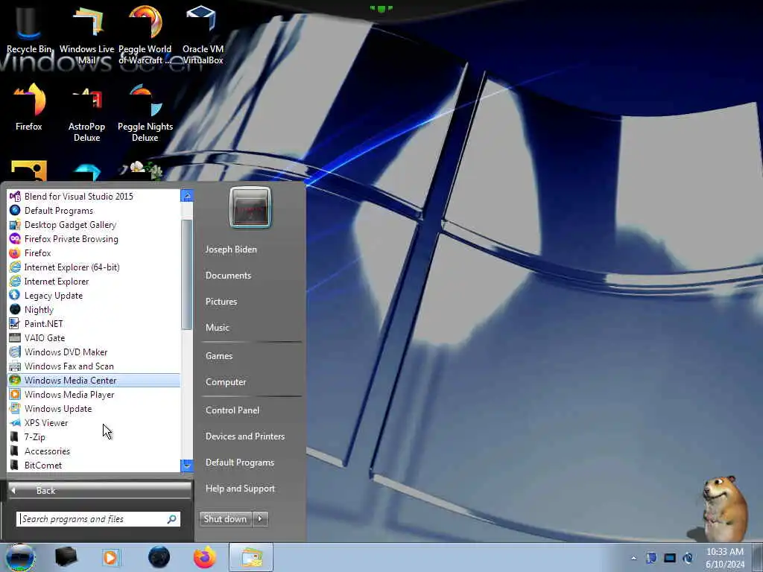Open Windows Media Player taskbar icon
Screen dimensions: 763x572
(110, 557)
